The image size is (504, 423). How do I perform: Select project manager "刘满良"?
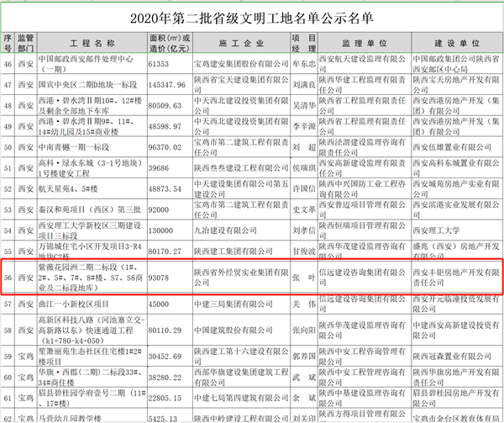[x=304, y=85]
